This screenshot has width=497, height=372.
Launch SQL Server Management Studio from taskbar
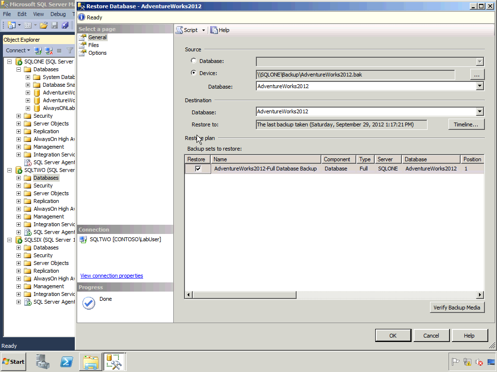[114, 361]
